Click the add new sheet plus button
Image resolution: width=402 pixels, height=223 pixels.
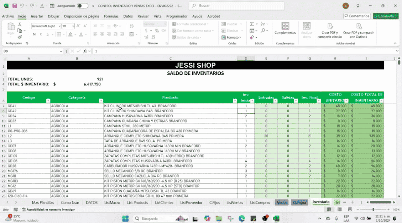pyautogui.click(x=353, y=202)
